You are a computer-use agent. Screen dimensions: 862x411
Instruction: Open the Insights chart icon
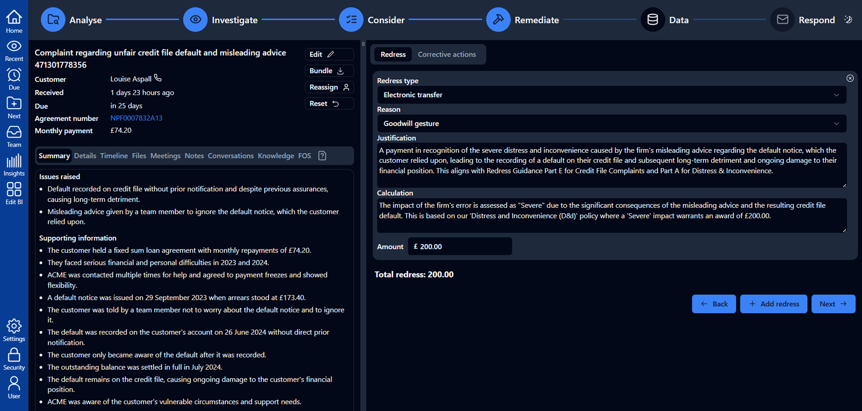click(14, 161)
